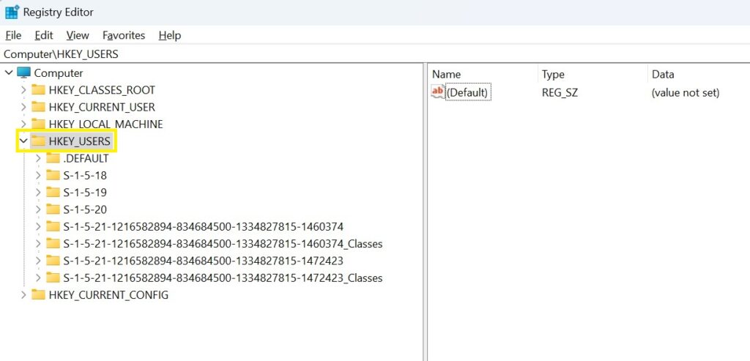750x361 pixels.
Task: Select the S-1-5-20 key label
Action: (85, 209)
